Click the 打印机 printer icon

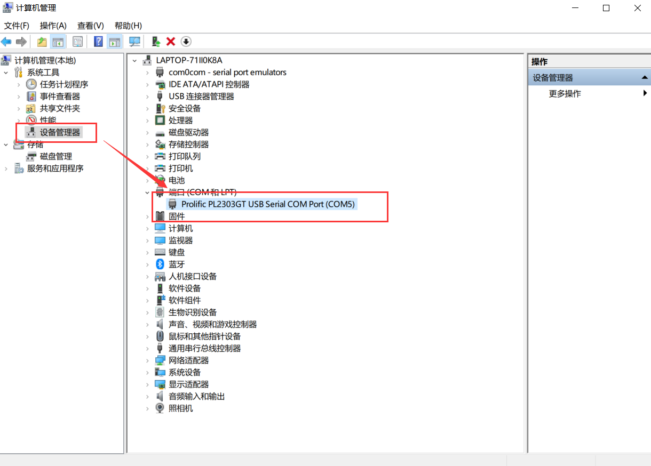(x=160, y=168)
